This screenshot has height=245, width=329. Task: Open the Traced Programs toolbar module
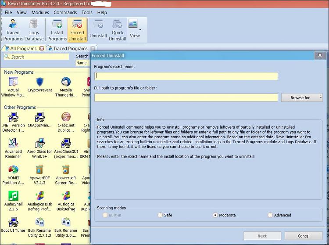pyautogui.click(x=13, y=30)
